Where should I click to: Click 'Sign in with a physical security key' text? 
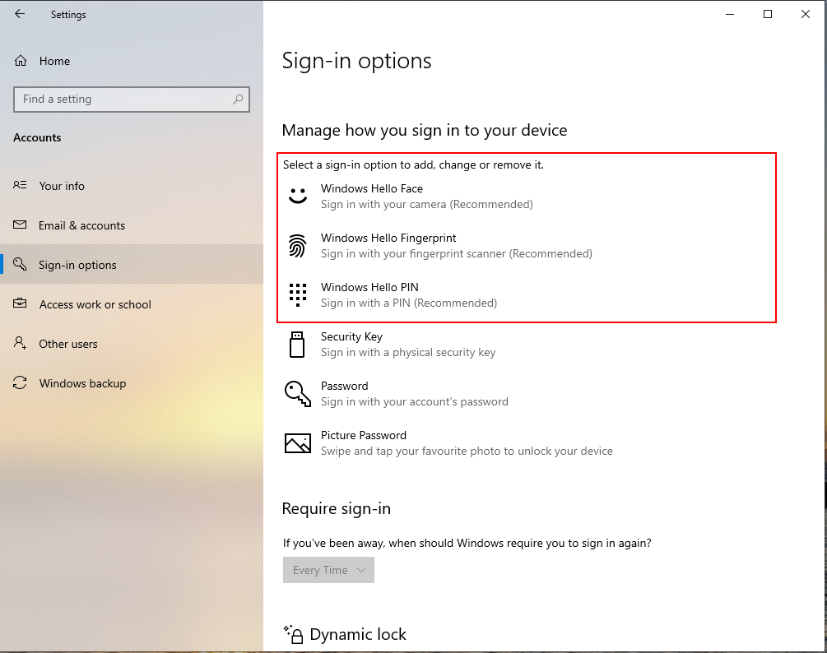(408, 353)
